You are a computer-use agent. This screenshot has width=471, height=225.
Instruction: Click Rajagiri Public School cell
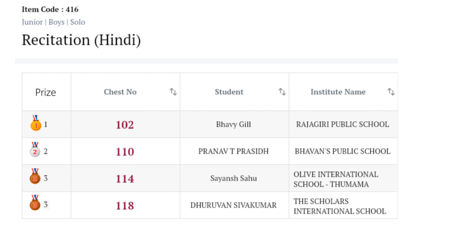(x=343, y=125)
